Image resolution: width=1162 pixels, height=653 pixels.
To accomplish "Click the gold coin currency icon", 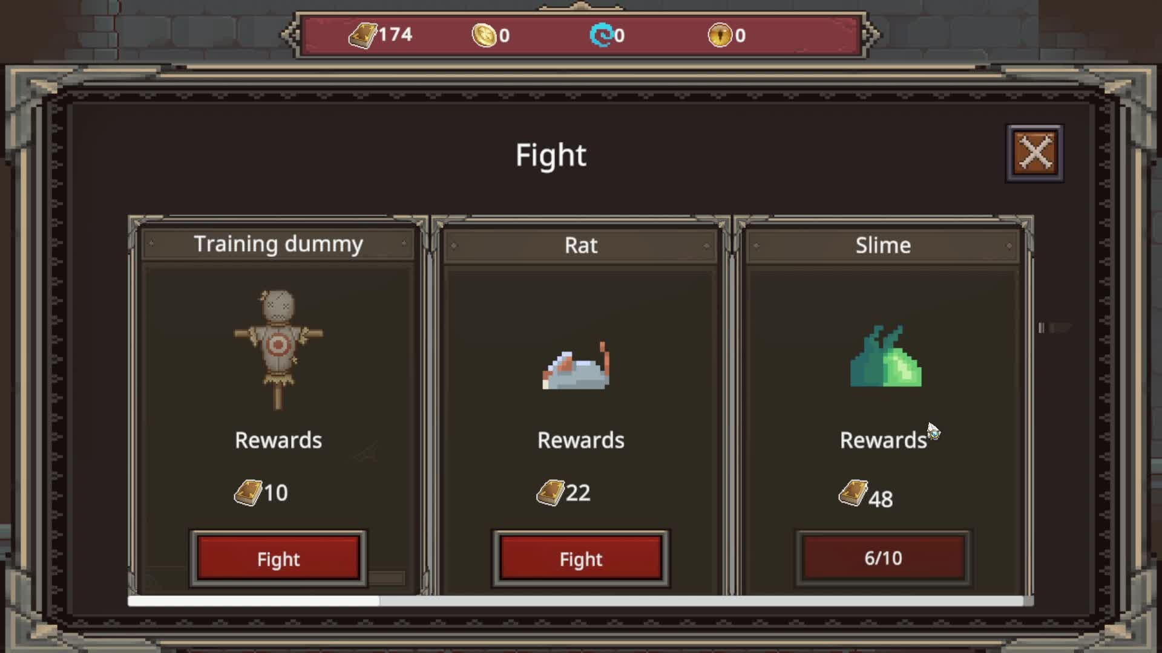I will [x=484, y=35].
